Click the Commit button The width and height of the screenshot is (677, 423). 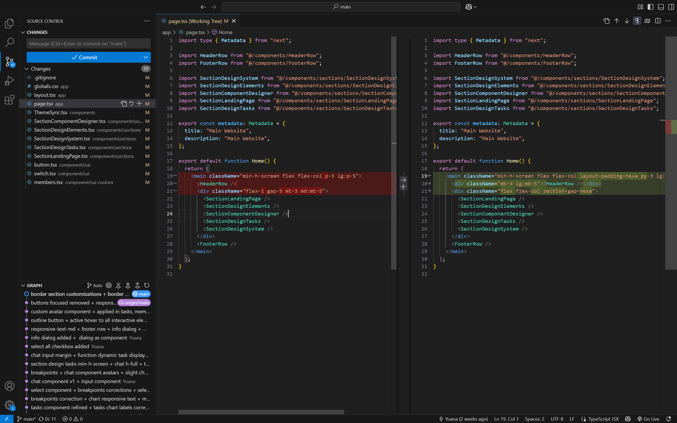point(84,57)
